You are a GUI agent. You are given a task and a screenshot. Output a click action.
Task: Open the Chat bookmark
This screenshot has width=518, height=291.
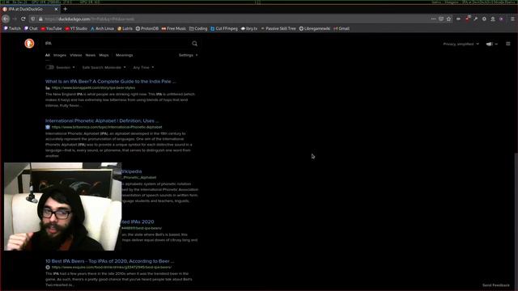tap(31, 29)
